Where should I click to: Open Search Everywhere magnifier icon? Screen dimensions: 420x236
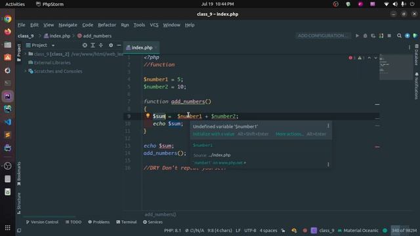(x=399, y=35)
